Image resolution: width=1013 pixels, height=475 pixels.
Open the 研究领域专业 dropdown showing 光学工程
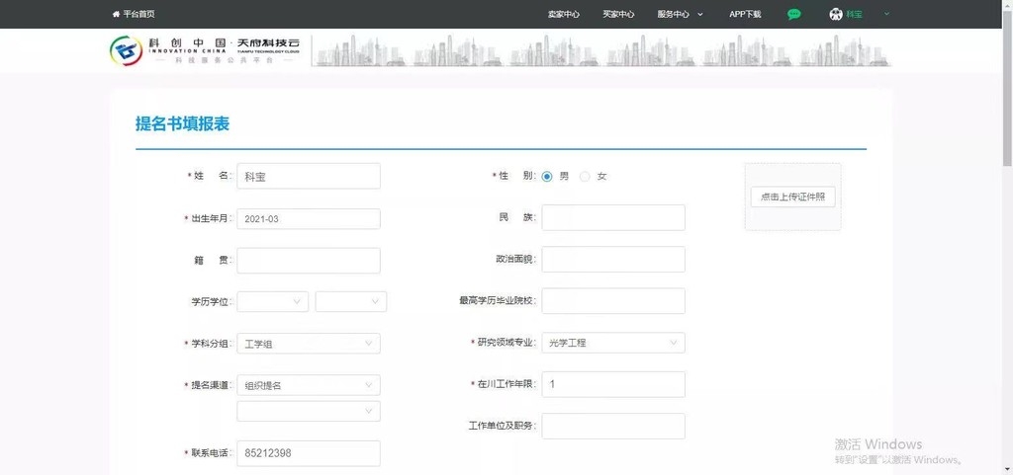pos(613,344)
